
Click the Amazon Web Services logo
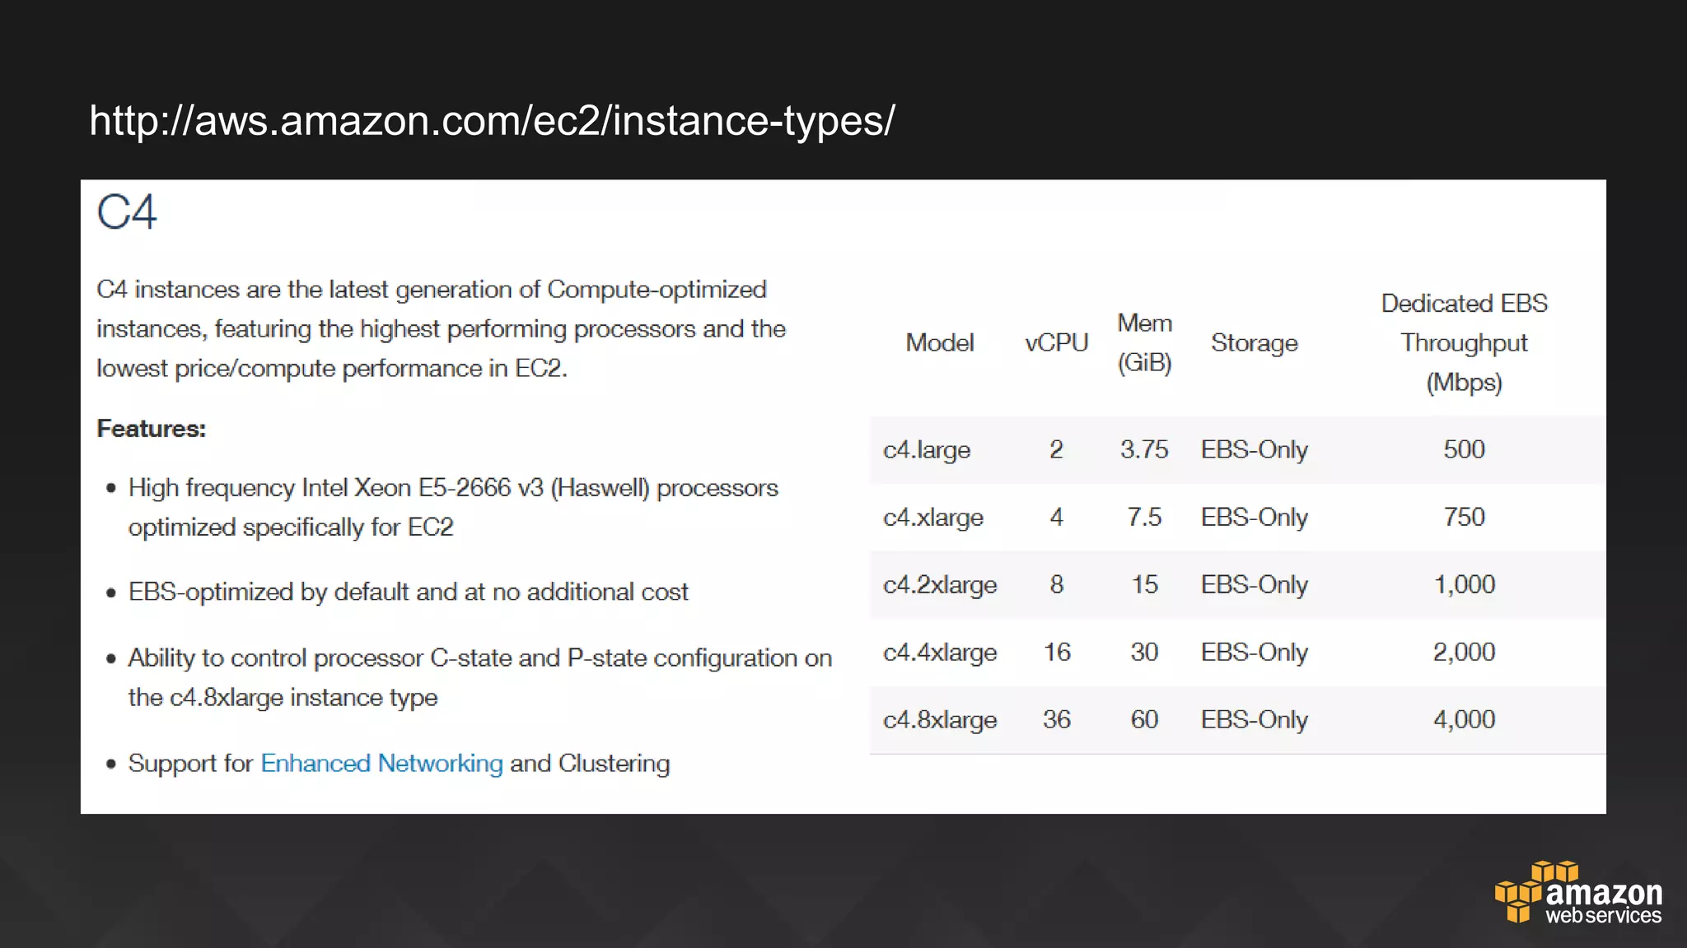click(1578, 894)
